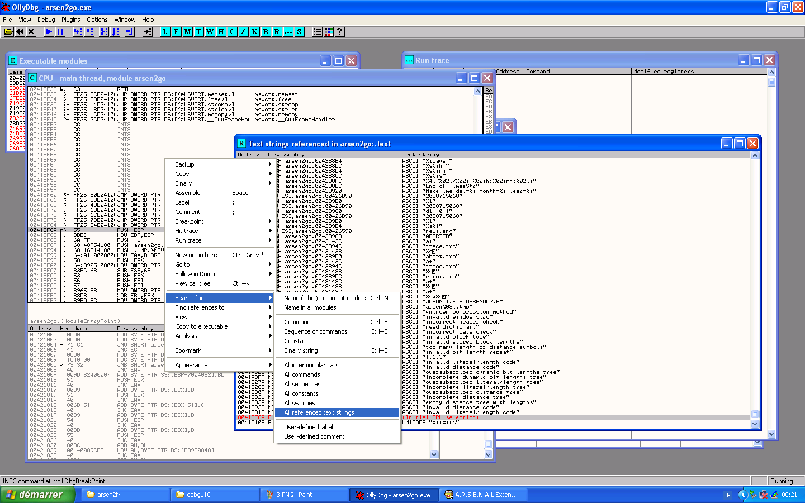Click the Appearance colors grid icon
The height and width of the screenshot is (503, 805).
[329, 32]
